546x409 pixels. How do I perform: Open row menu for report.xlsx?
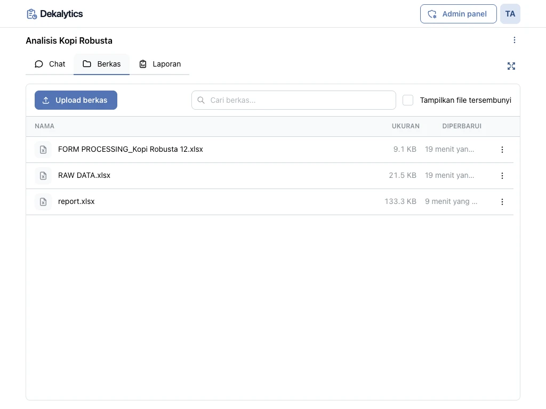(x=502, y=202)
